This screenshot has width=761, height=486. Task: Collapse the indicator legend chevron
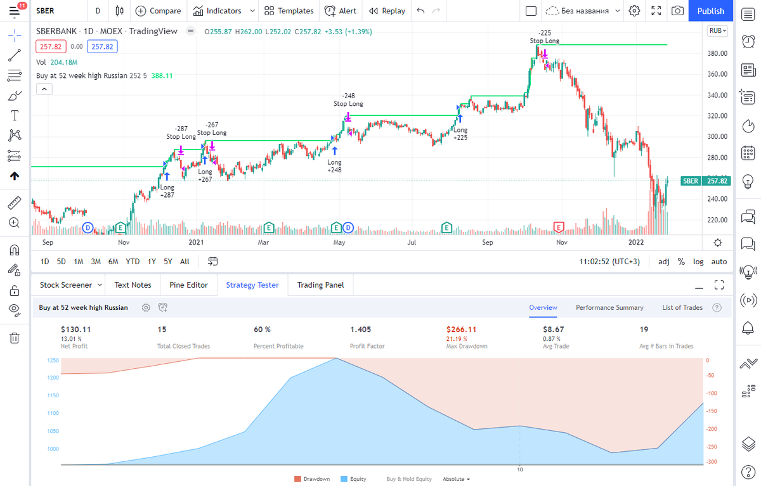pyautogui.click(x=44, y=89)
